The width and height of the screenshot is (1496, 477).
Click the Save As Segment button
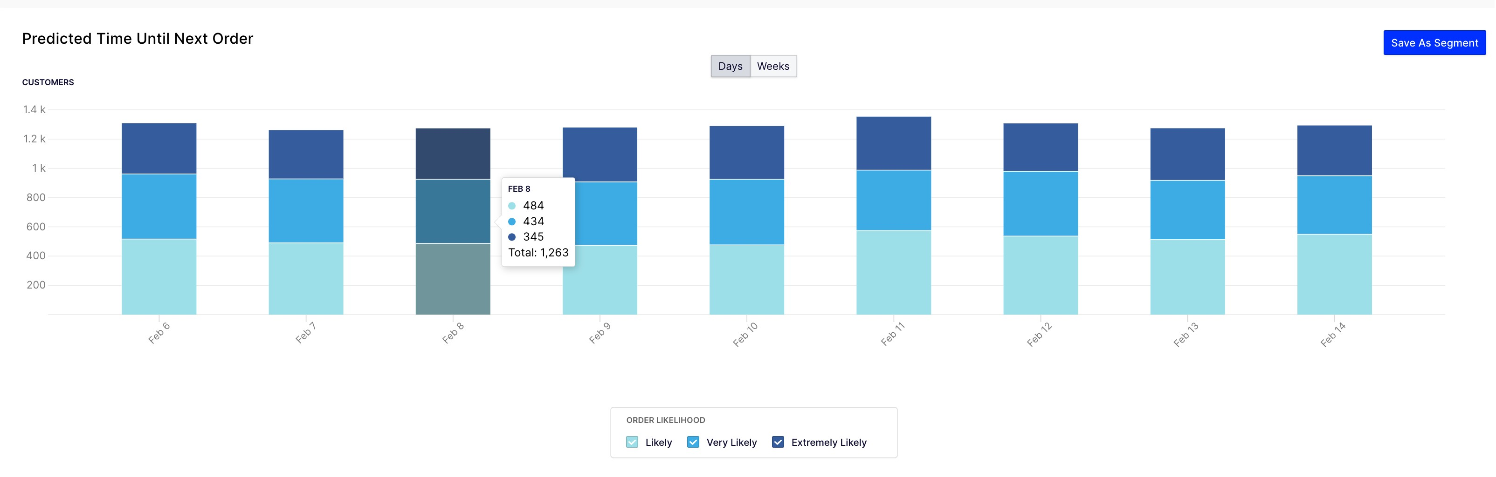[1434, 43]
